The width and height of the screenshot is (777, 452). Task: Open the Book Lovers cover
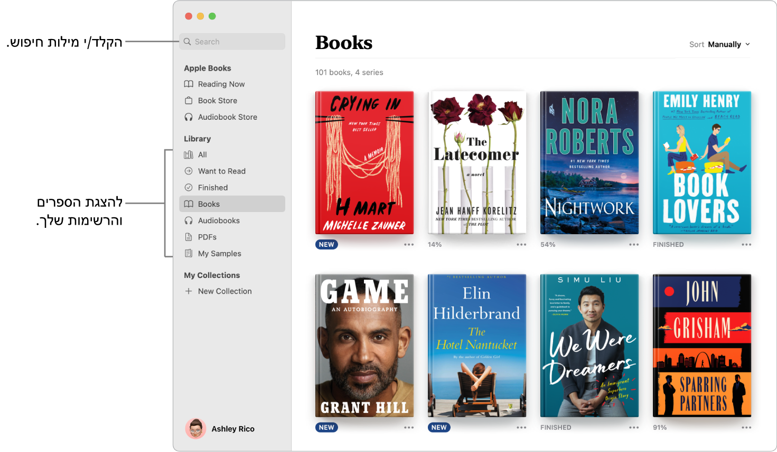(702, 162)
